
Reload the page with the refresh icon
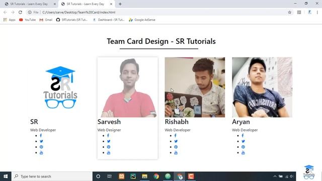tap(20, 12)
